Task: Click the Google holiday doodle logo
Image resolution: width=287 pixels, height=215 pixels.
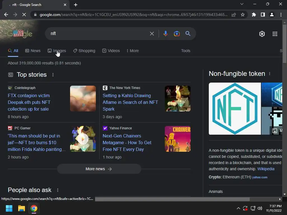Action: pos(19,34)
